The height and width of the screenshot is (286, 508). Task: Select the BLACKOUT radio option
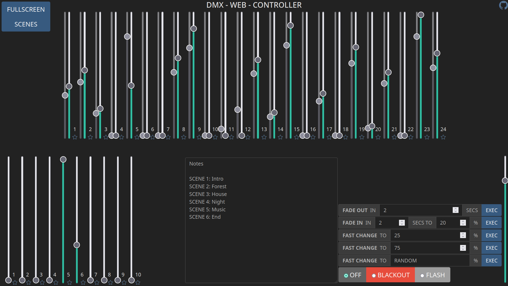pos(374,276)
